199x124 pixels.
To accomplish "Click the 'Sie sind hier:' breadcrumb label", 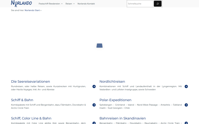I will [x=18, y=10].
